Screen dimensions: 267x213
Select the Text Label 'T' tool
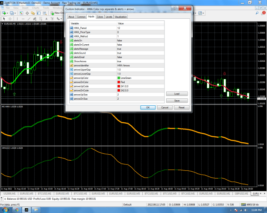(x=52, y=19)
